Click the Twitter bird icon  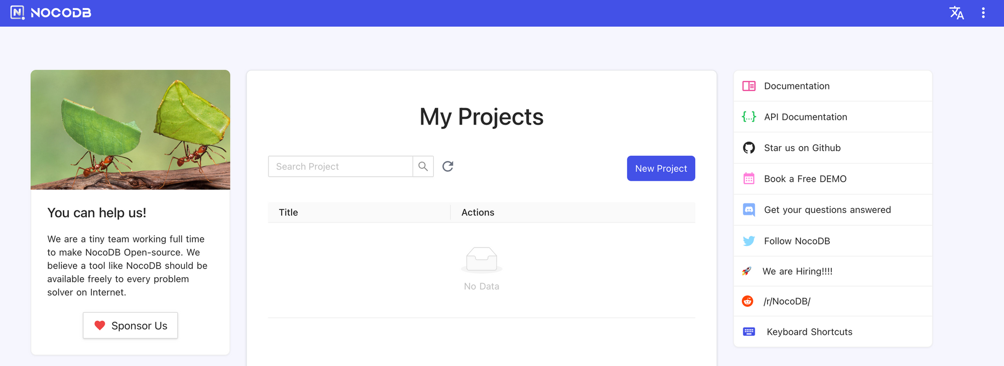click(749, 241)
